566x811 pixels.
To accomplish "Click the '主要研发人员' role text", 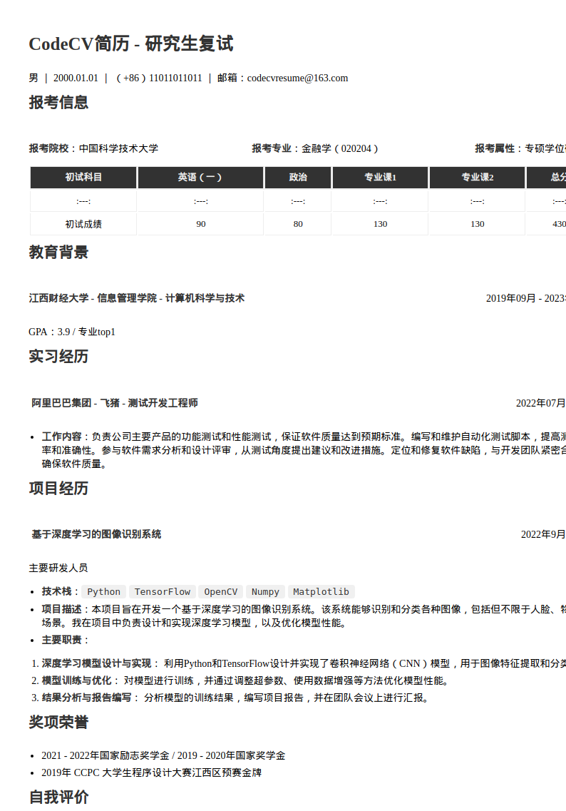I will coord(58,568).
